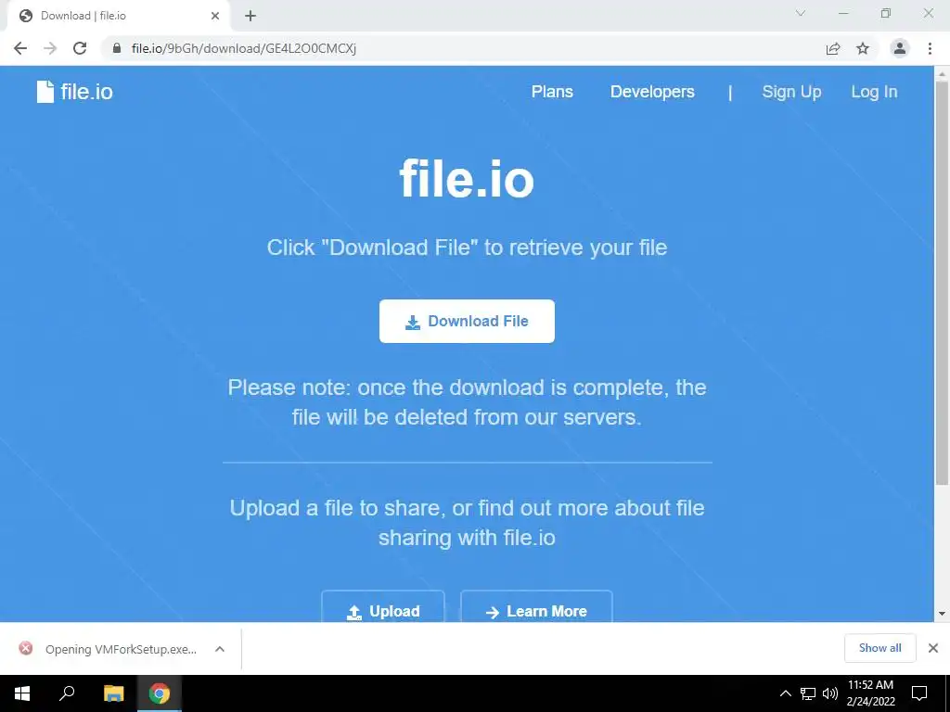The height and width of the screenshot is (712, 950).
Task: Go back using the browser back arrow
Action: pos(20,48)
